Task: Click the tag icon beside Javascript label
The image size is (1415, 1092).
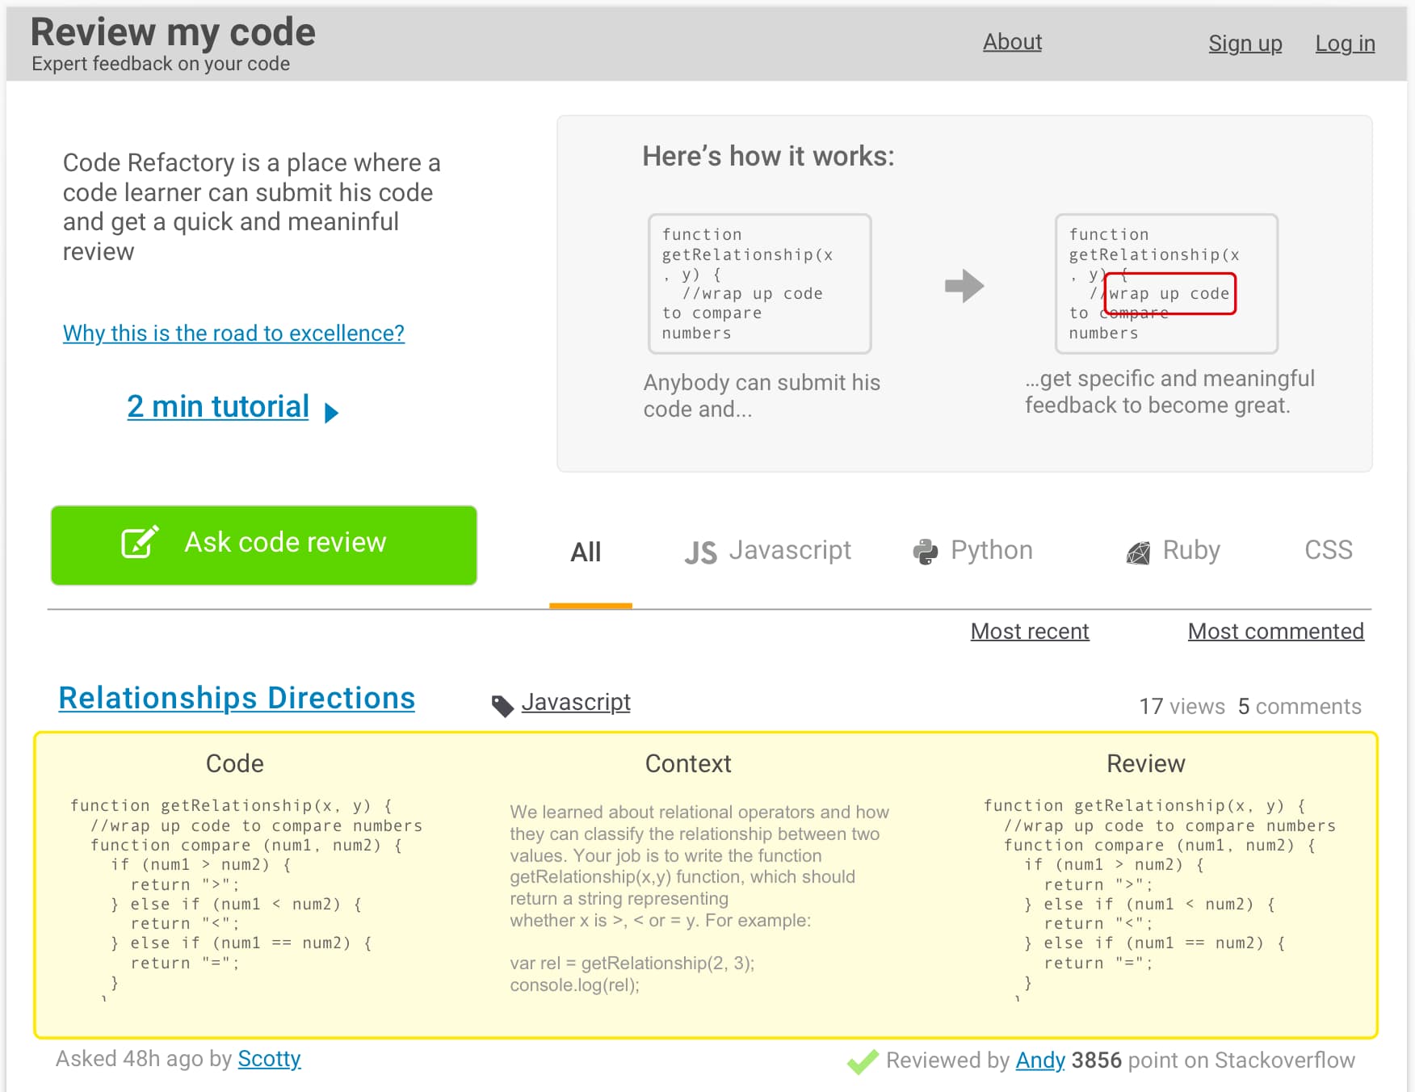Action: [502, 706]
